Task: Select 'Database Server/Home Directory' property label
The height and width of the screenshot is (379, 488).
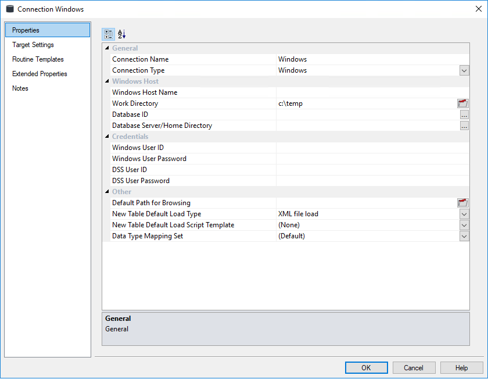Action: pos(162,126)
